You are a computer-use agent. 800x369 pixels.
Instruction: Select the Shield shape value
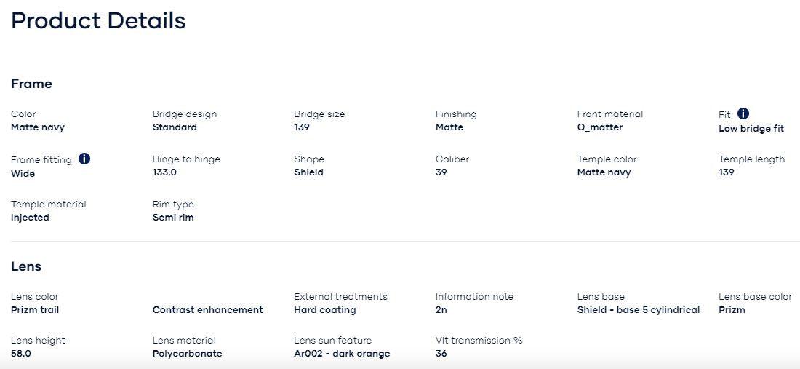click(308, 172)
